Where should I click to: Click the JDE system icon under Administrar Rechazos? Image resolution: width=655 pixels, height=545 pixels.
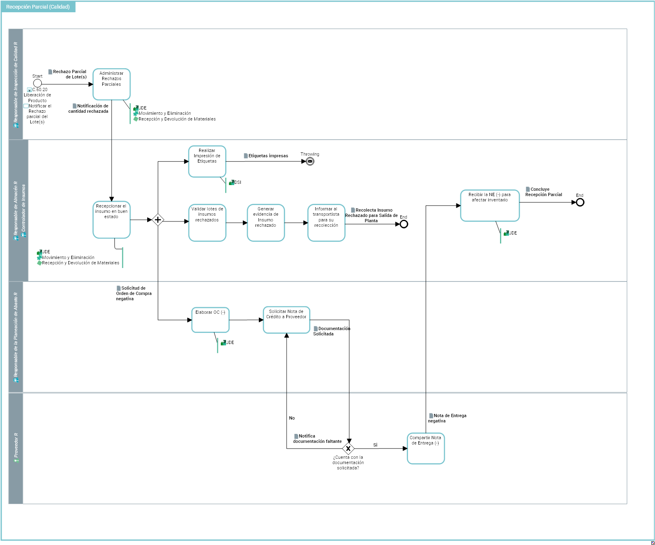pos(136,108)
